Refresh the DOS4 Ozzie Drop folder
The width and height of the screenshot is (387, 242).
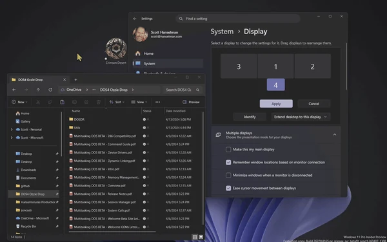tap(50, 90)
